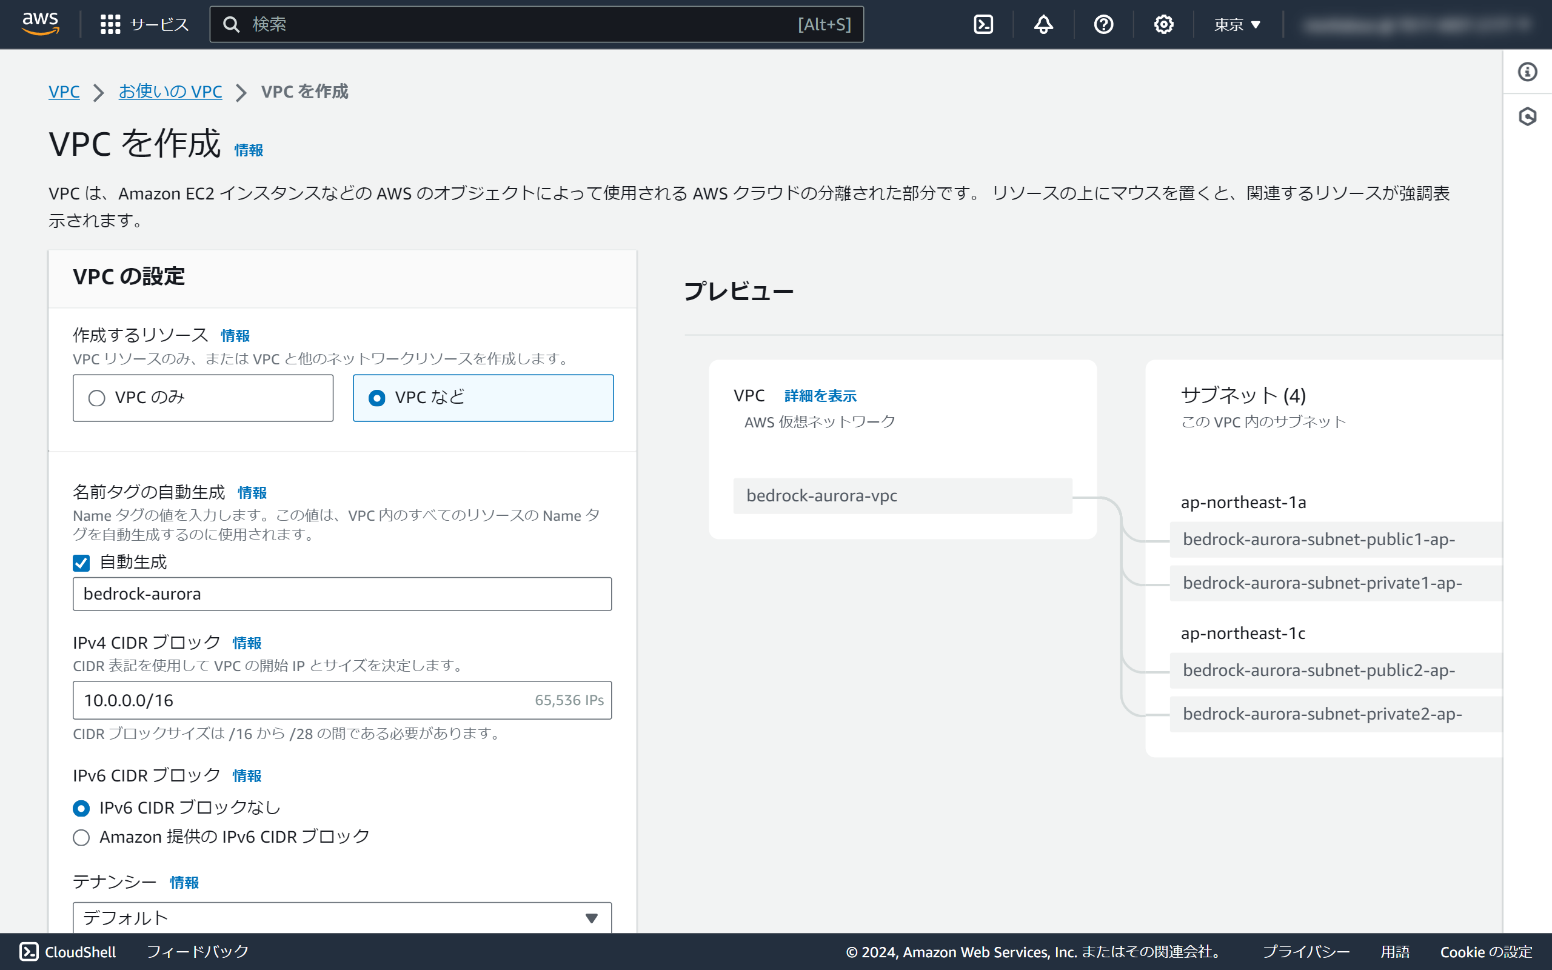Open the info panel icon on right sidebar
The width and height of the screenshot is (1552, 970).
1527,72
